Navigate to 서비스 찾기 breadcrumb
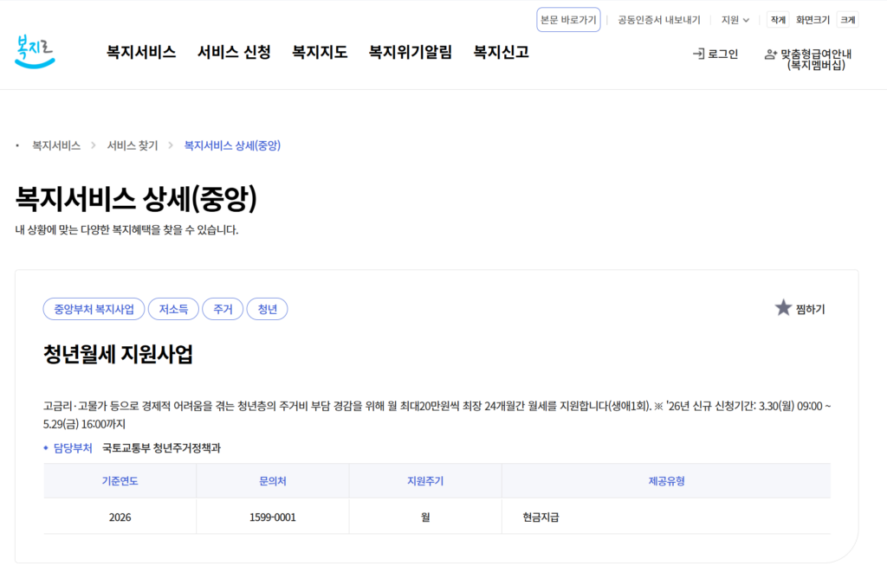This screenshot has width=887, height=572. pos(133,145)
